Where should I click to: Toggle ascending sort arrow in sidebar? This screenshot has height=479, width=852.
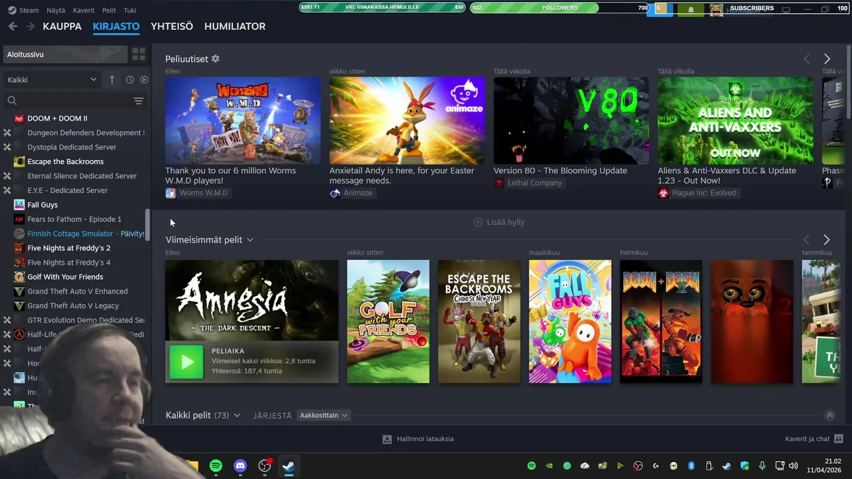[112, 80]
